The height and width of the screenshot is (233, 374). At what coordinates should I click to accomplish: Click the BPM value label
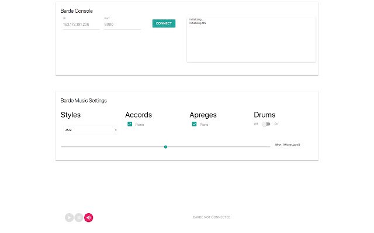point(291,144)
